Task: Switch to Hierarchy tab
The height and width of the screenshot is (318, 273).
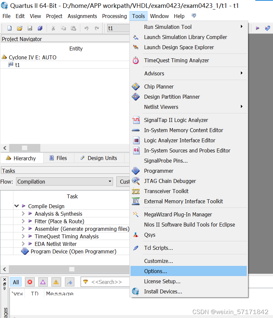Action: (x=21, y=158)
